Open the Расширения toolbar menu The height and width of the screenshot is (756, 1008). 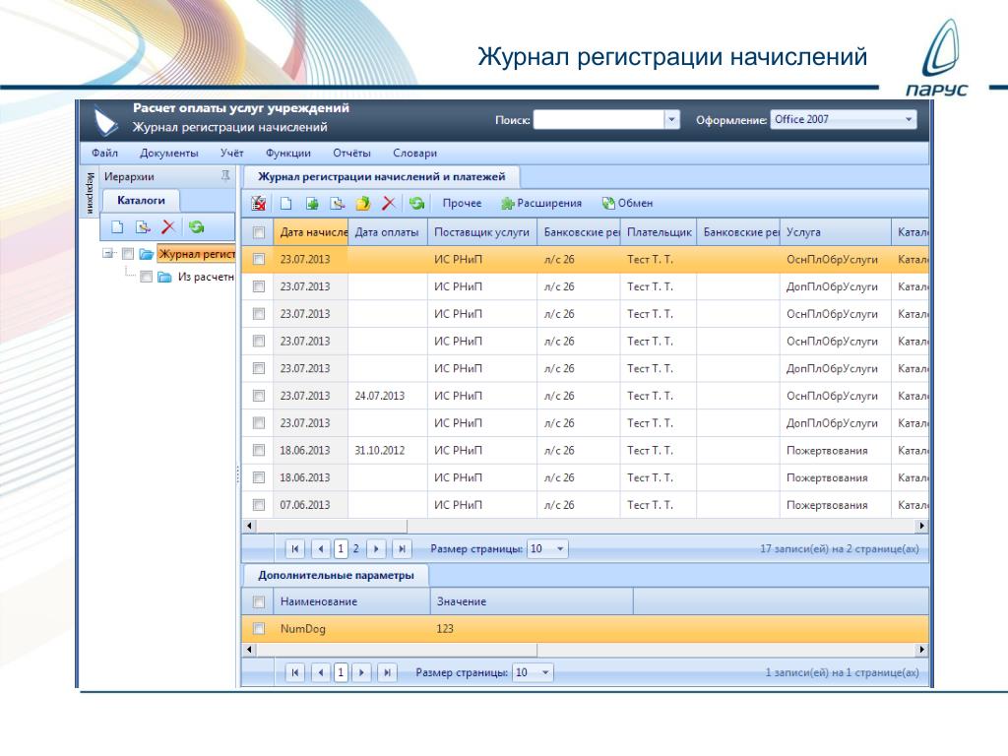541,203
